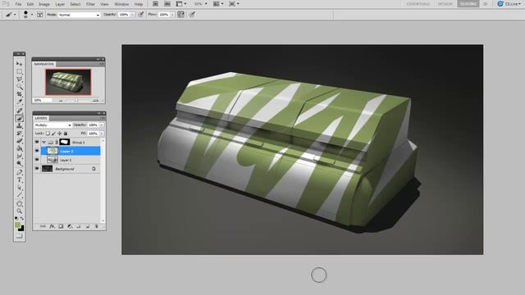525x295 pixels.
Task: Open the Image menu
Action: 44,4
